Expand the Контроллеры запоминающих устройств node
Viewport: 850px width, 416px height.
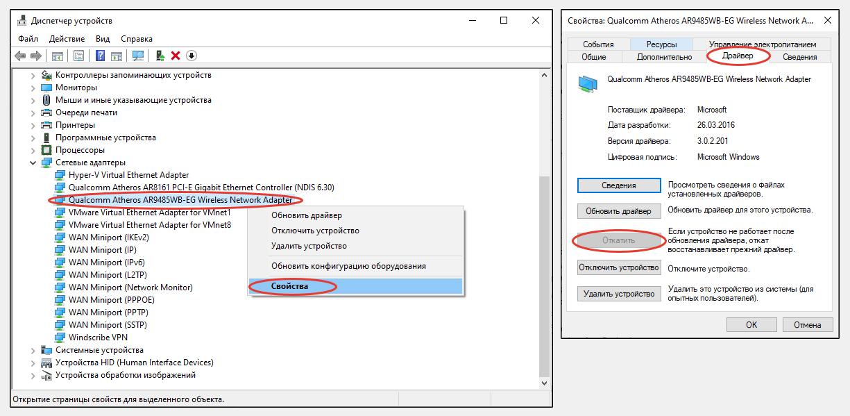coord(33,75)
